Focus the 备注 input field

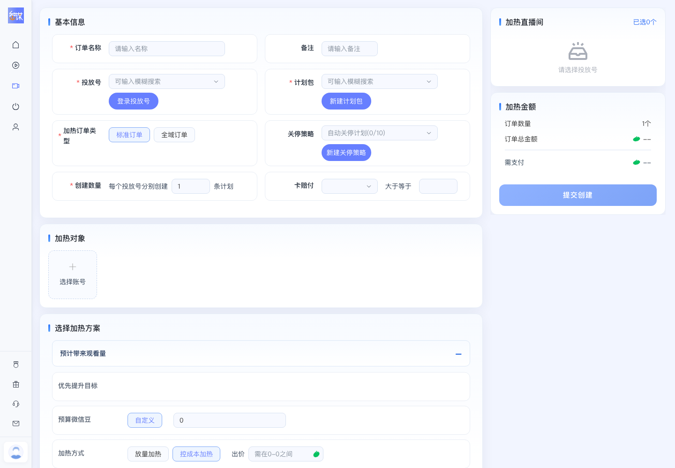coord(350,49)
